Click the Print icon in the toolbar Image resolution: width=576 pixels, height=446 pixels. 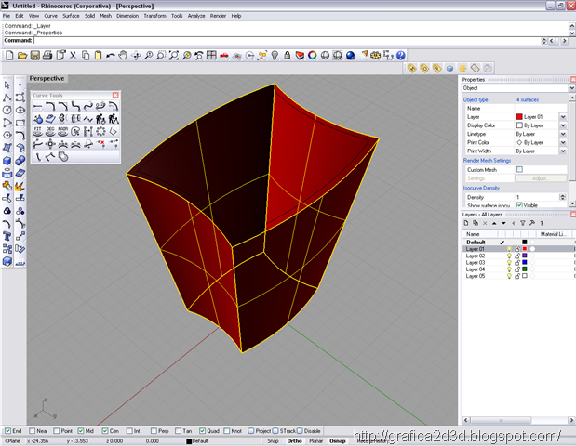pos(47,56)
